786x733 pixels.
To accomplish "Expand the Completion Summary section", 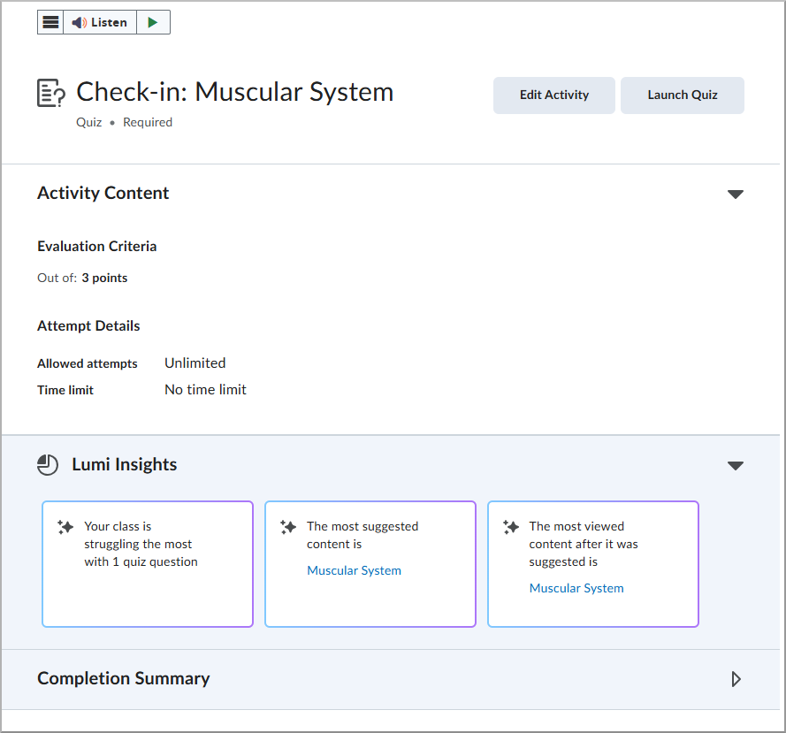I will (x=736, y=679).
